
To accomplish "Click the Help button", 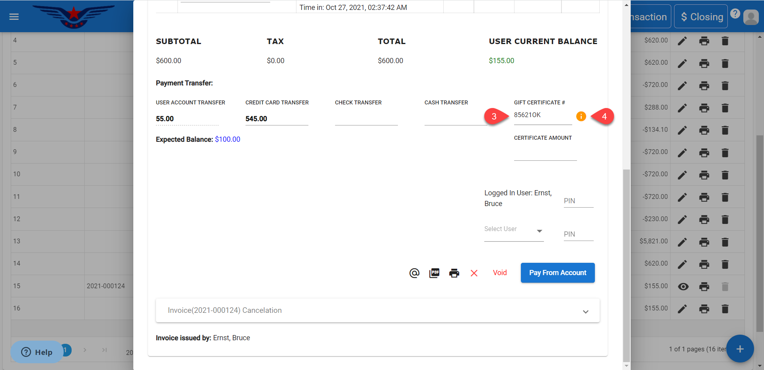I will coord(37,352).
